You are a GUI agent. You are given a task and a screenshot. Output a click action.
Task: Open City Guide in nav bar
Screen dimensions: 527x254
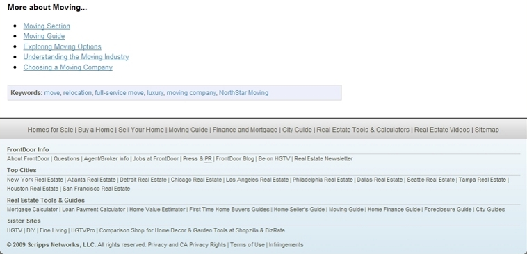click(297, 130)
